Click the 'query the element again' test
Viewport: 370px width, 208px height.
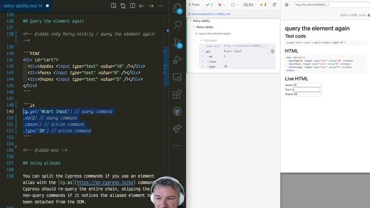coord(214,34)
